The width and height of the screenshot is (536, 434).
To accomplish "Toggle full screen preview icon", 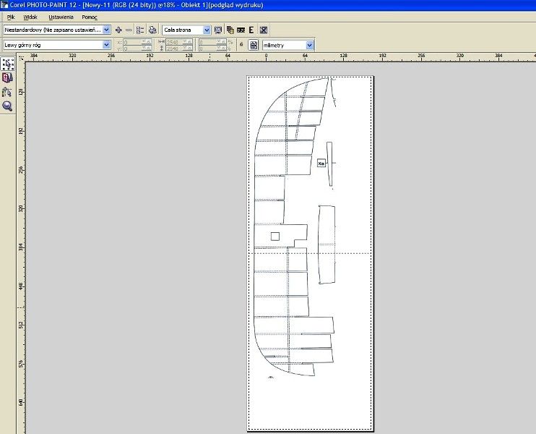I will pos(218,30).
